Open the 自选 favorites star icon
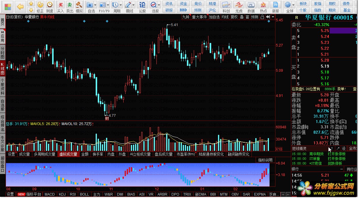 [x=90, y=5]
